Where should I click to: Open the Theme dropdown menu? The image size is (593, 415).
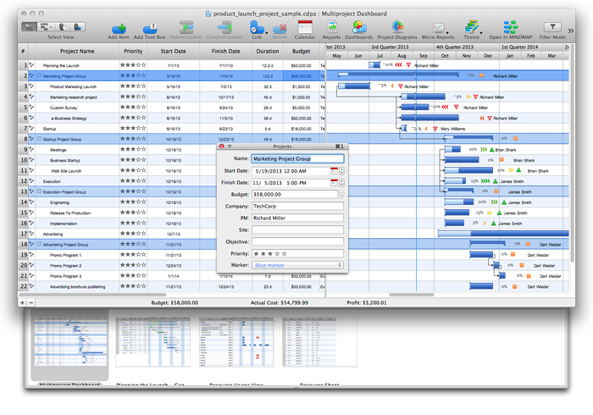(472, 28)
